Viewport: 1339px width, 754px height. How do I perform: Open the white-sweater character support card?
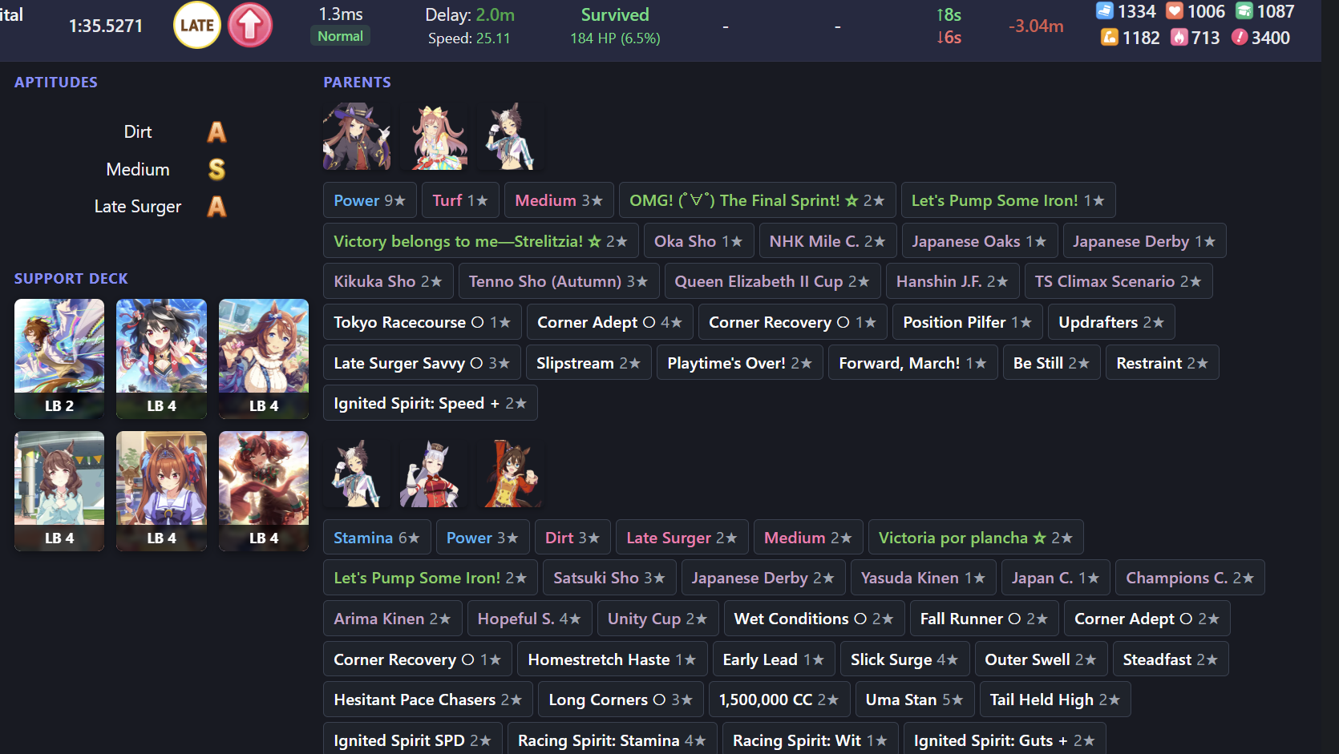[264, 359]
